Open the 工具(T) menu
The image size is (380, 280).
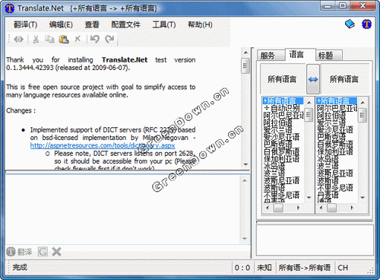(x=164, y=24)
